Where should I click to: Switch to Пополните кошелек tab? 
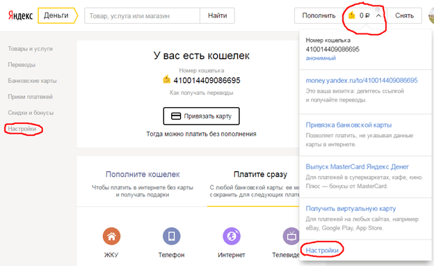143,174
